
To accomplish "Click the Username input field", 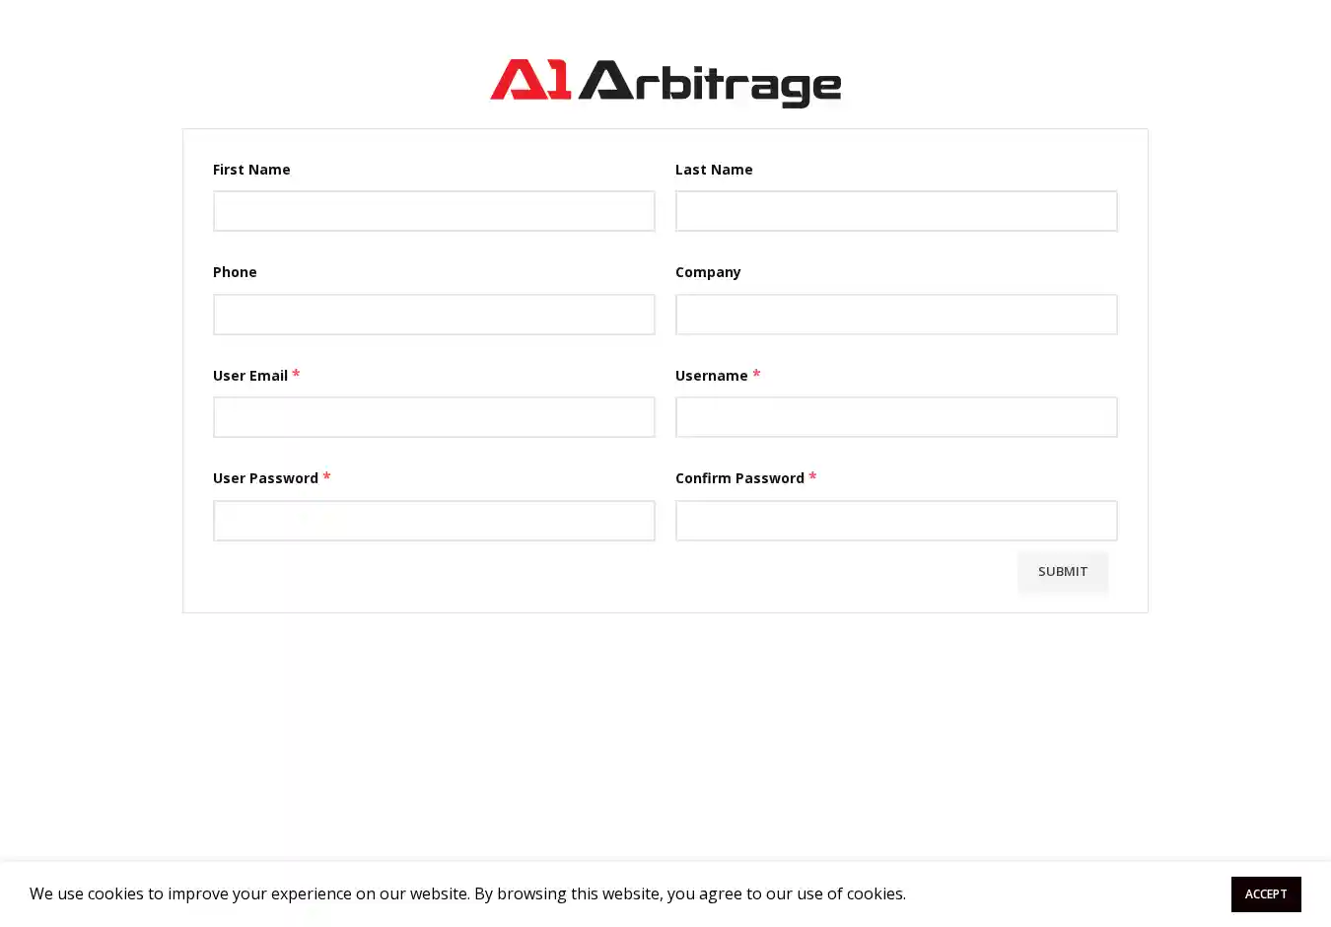I will (895, 417).
